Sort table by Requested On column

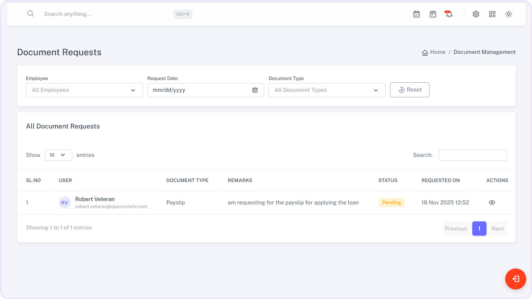[440, 180]
